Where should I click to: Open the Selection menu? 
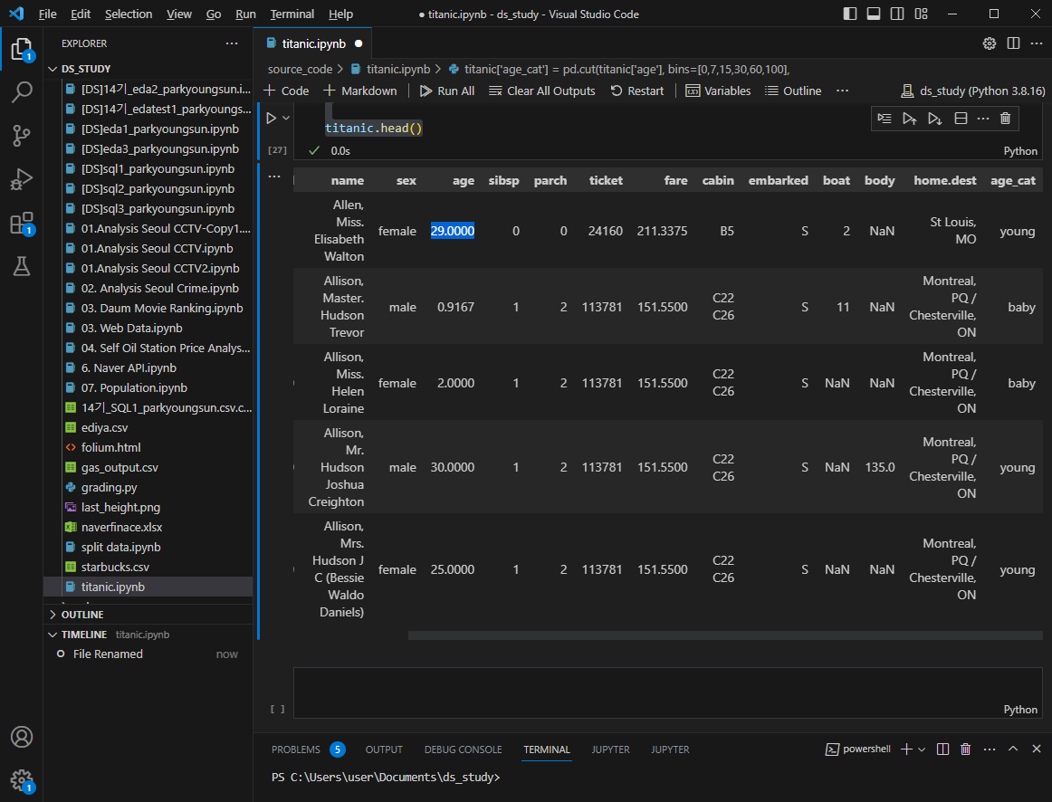tap(129, 14)
